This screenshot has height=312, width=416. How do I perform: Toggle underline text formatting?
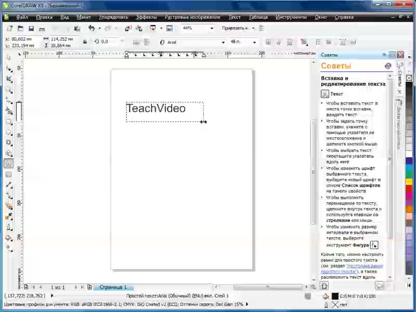(290, 42)
